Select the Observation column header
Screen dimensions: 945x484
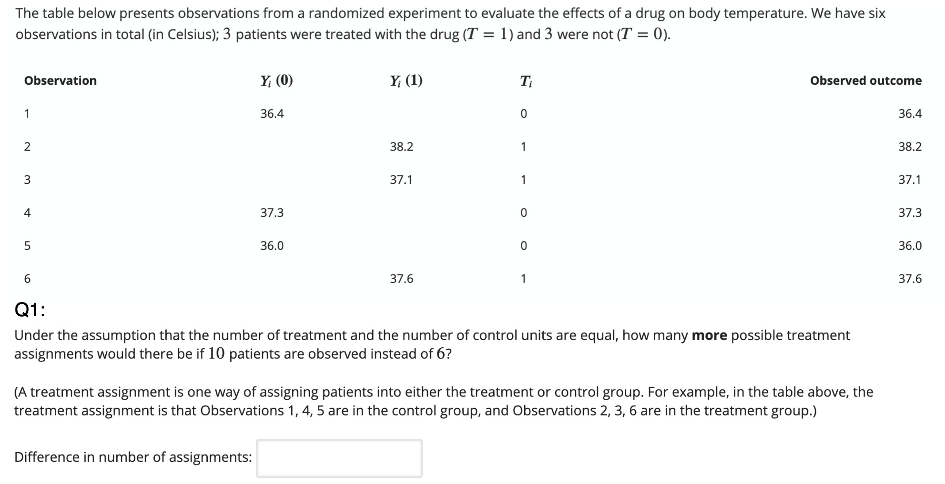(x=61, y=80)
